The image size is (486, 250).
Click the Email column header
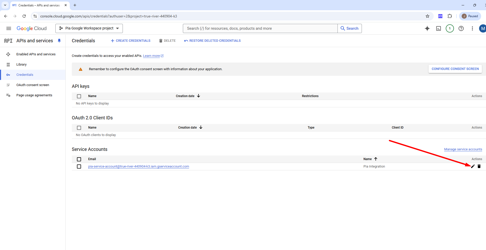click(x=92, y=159)
